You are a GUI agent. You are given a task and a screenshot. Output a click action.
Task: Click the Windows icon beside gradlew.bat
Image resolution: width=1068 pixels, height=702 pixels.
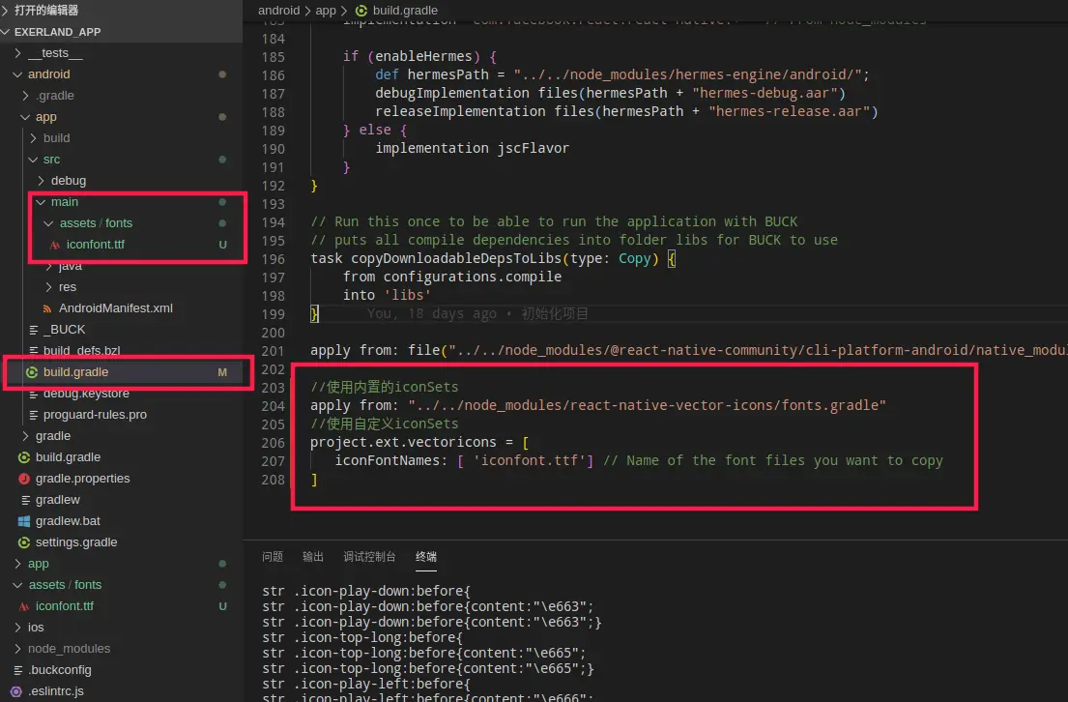[24, 521]
